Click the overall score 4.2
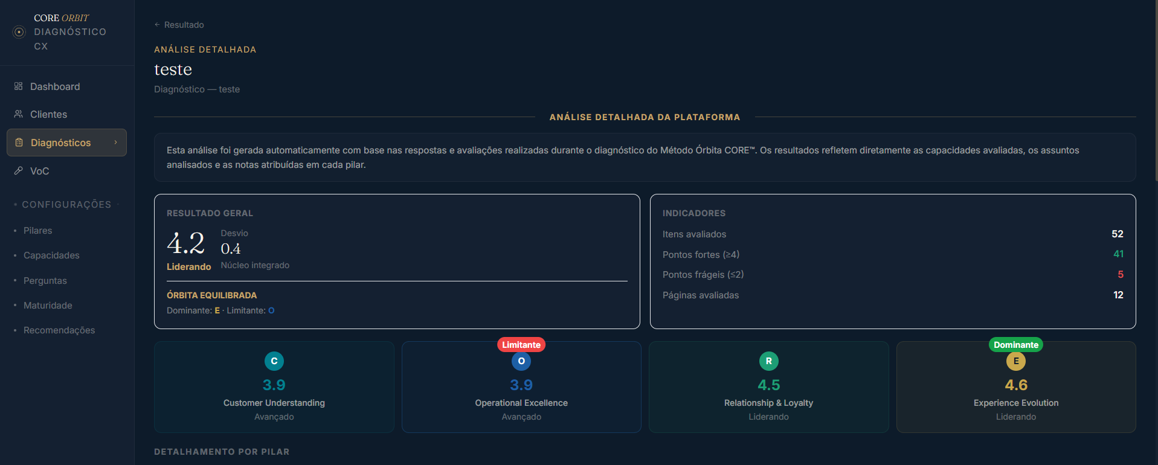The width and height of the screenshot is (1158, 465). 186,243
